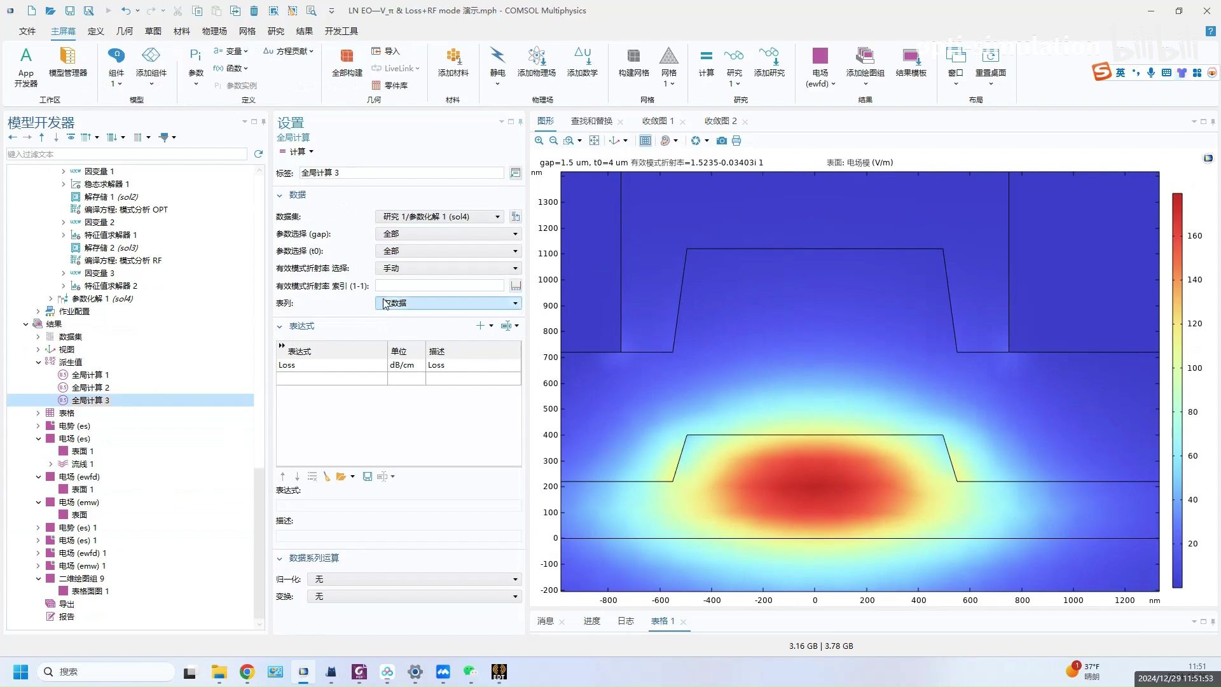
Task: Click the Evaluate button in Settings
Action: click(293, 151)
